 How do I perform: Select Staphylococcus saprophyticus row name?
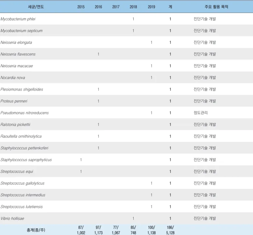coord(26,160)
